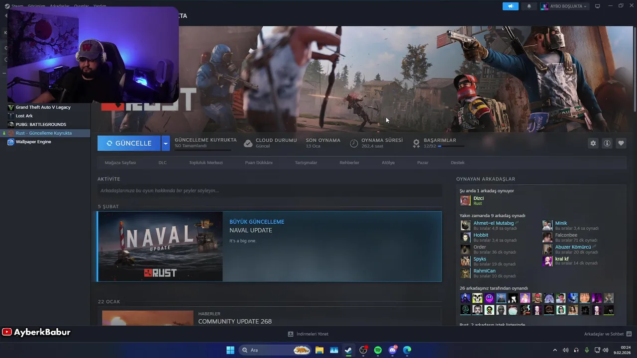The width and height of the screenshot is (637, 358).
Task: Add Rust to favorites heart icon
Action: pyautogui.click(x=621, y=143)
